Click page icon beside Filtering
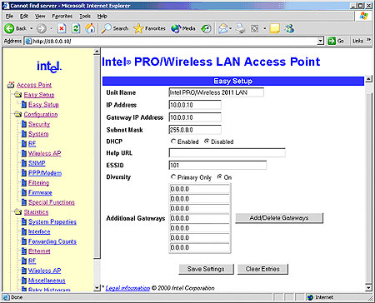Viewport: 375px width, 303px height. coord(24,182)
